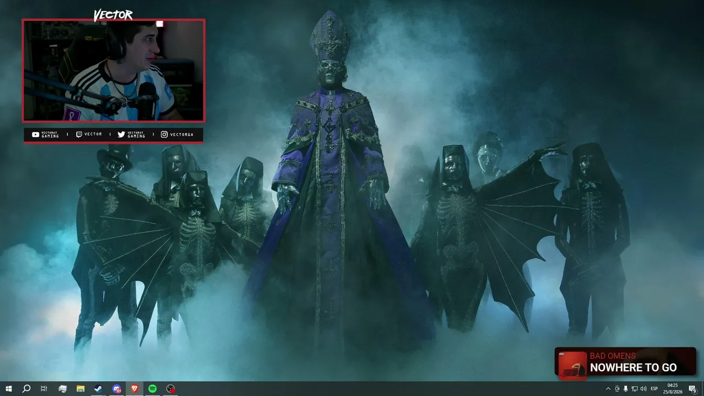Open Spotify from the taskbar
Screen dimensions: 704x396
click(152, 389)
